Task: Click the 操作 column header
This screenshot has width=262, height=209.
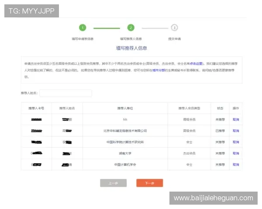Action: pyautogui.click(x=236, y=108)
